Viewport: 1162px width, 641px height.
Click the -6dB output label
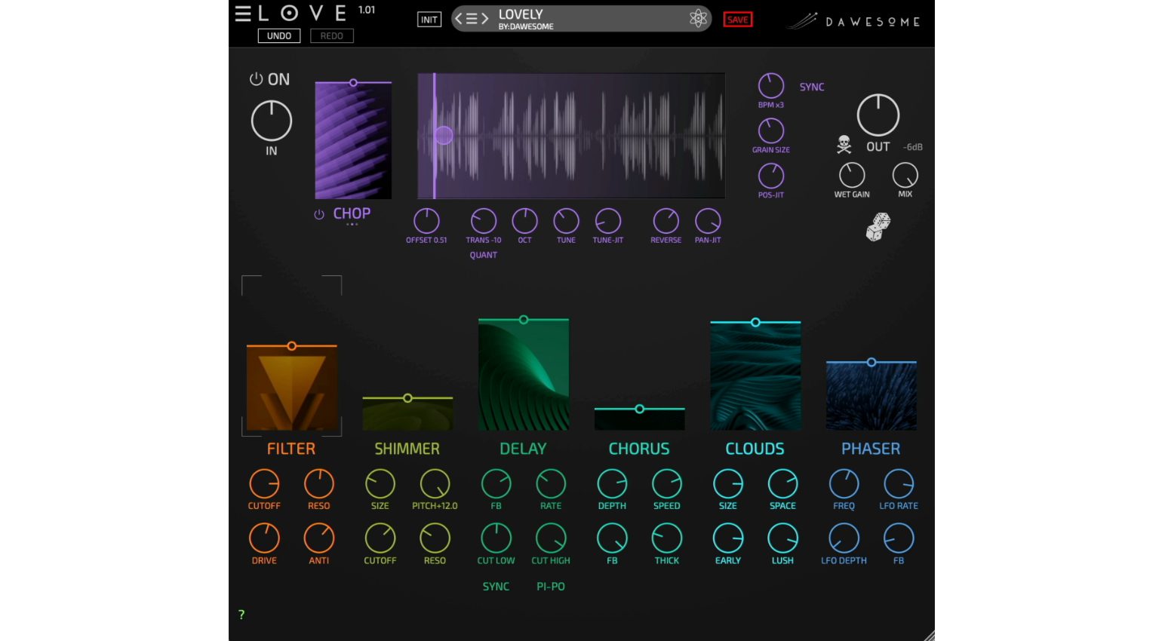[x=912, y=147]
